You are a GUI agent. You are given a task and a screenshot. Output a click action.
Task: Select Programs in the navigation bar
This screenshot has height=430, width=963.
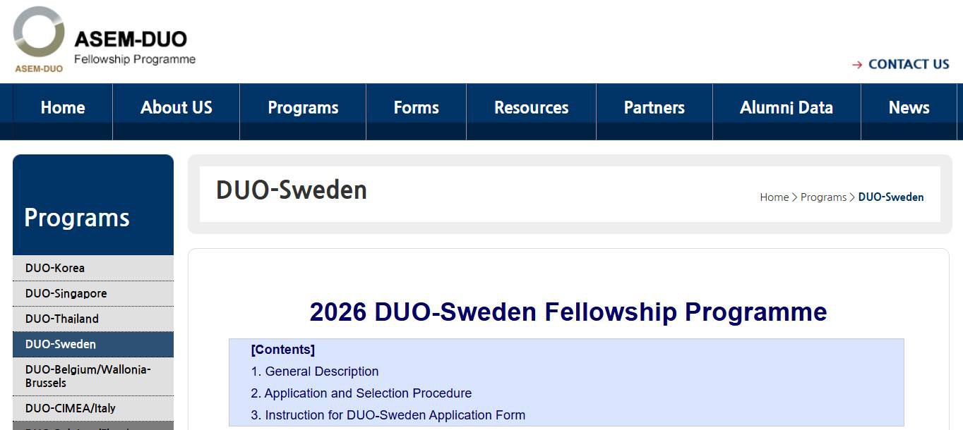[x=303, y=108]
